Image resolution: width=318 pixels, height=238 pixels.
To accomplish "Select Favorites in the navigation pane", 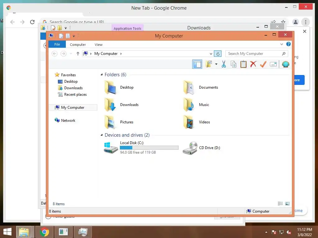I will 68,75.
